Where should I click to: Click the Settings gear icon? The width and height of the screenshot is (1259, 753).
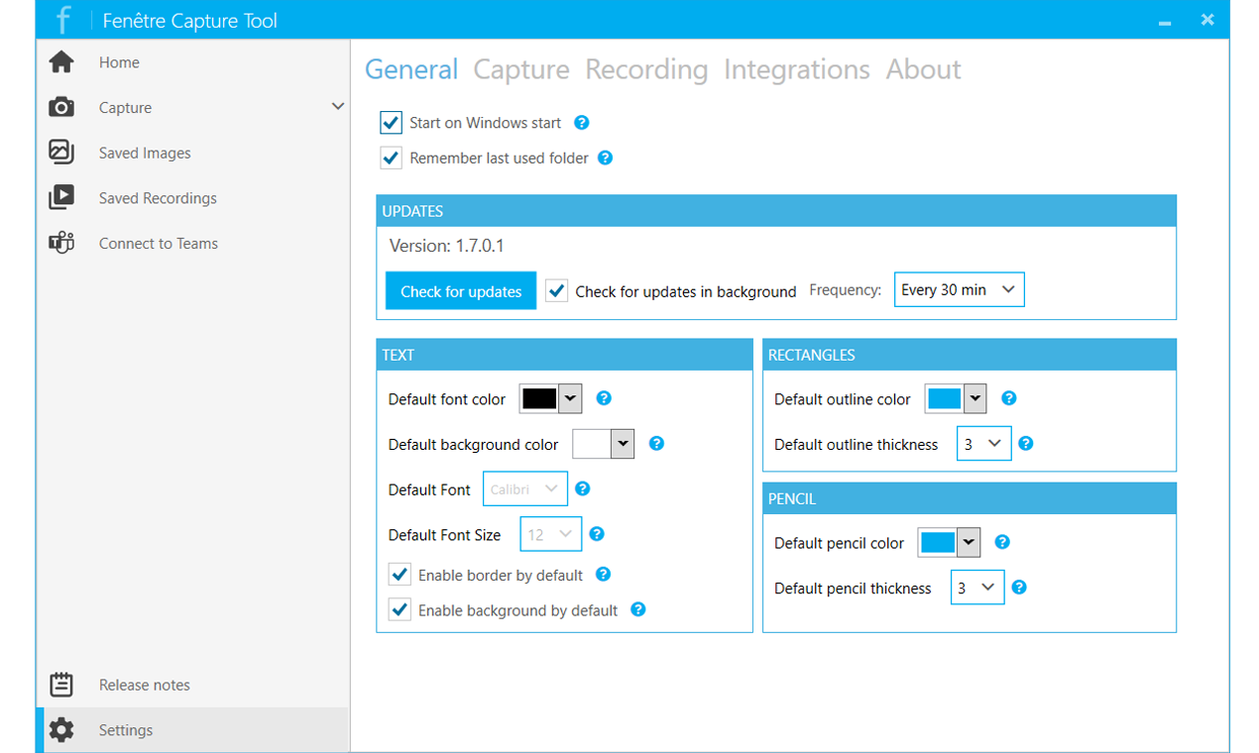tap(61, 729)
